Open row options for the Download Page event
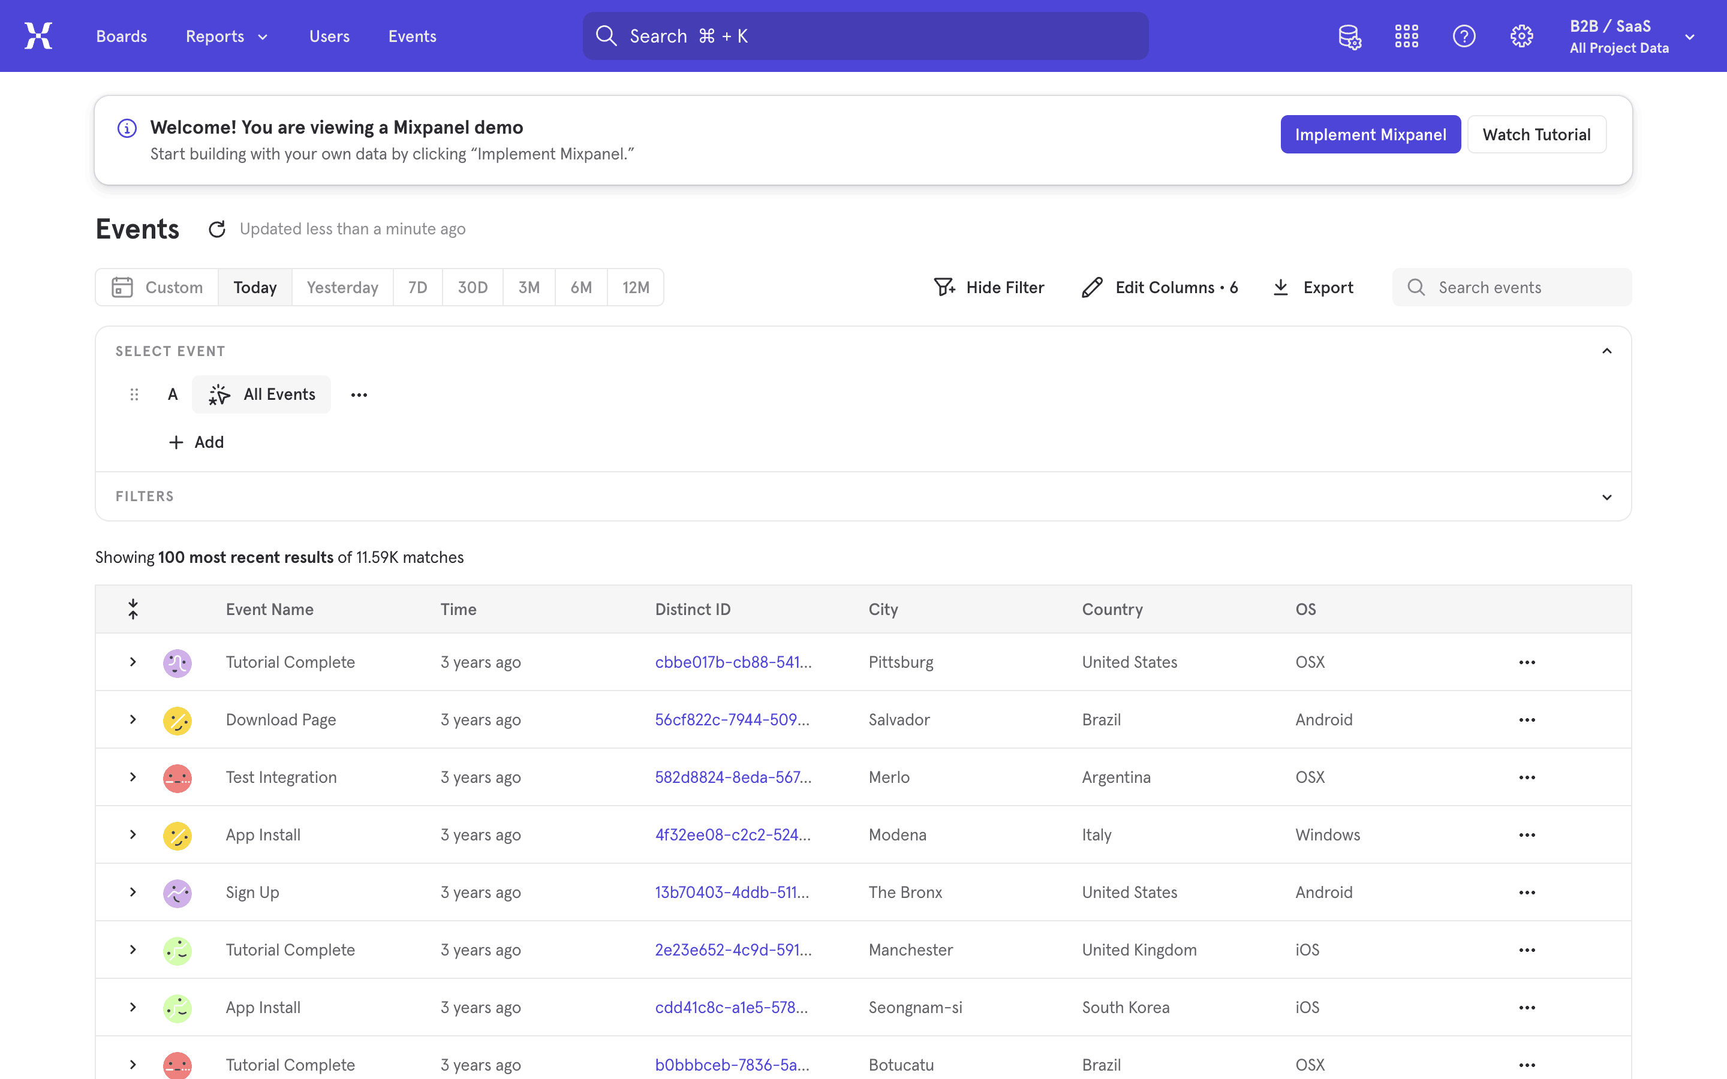Screen dimensions: 1727x1079 pos(1527,720)
